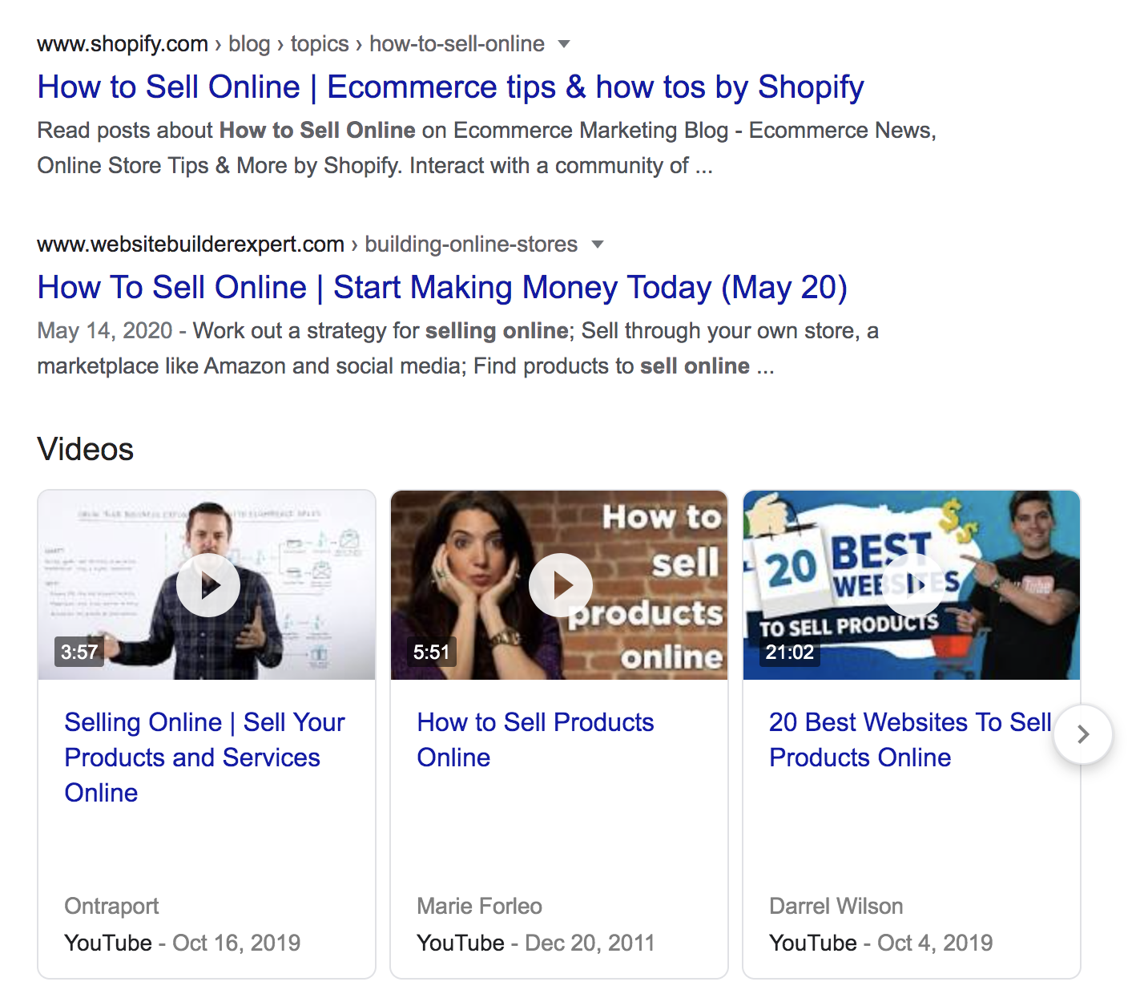This screenshot has height=1002, width=1144.
Task: Open Selling Online Sell Your Products title
Action: (x=204, y=758)
